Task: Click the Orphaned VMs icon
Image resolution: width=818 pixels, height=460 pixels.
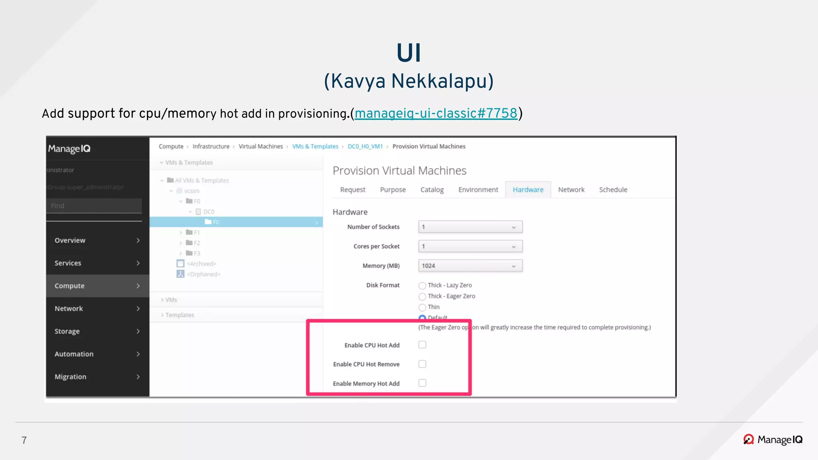Action: (x=181, y=274)
